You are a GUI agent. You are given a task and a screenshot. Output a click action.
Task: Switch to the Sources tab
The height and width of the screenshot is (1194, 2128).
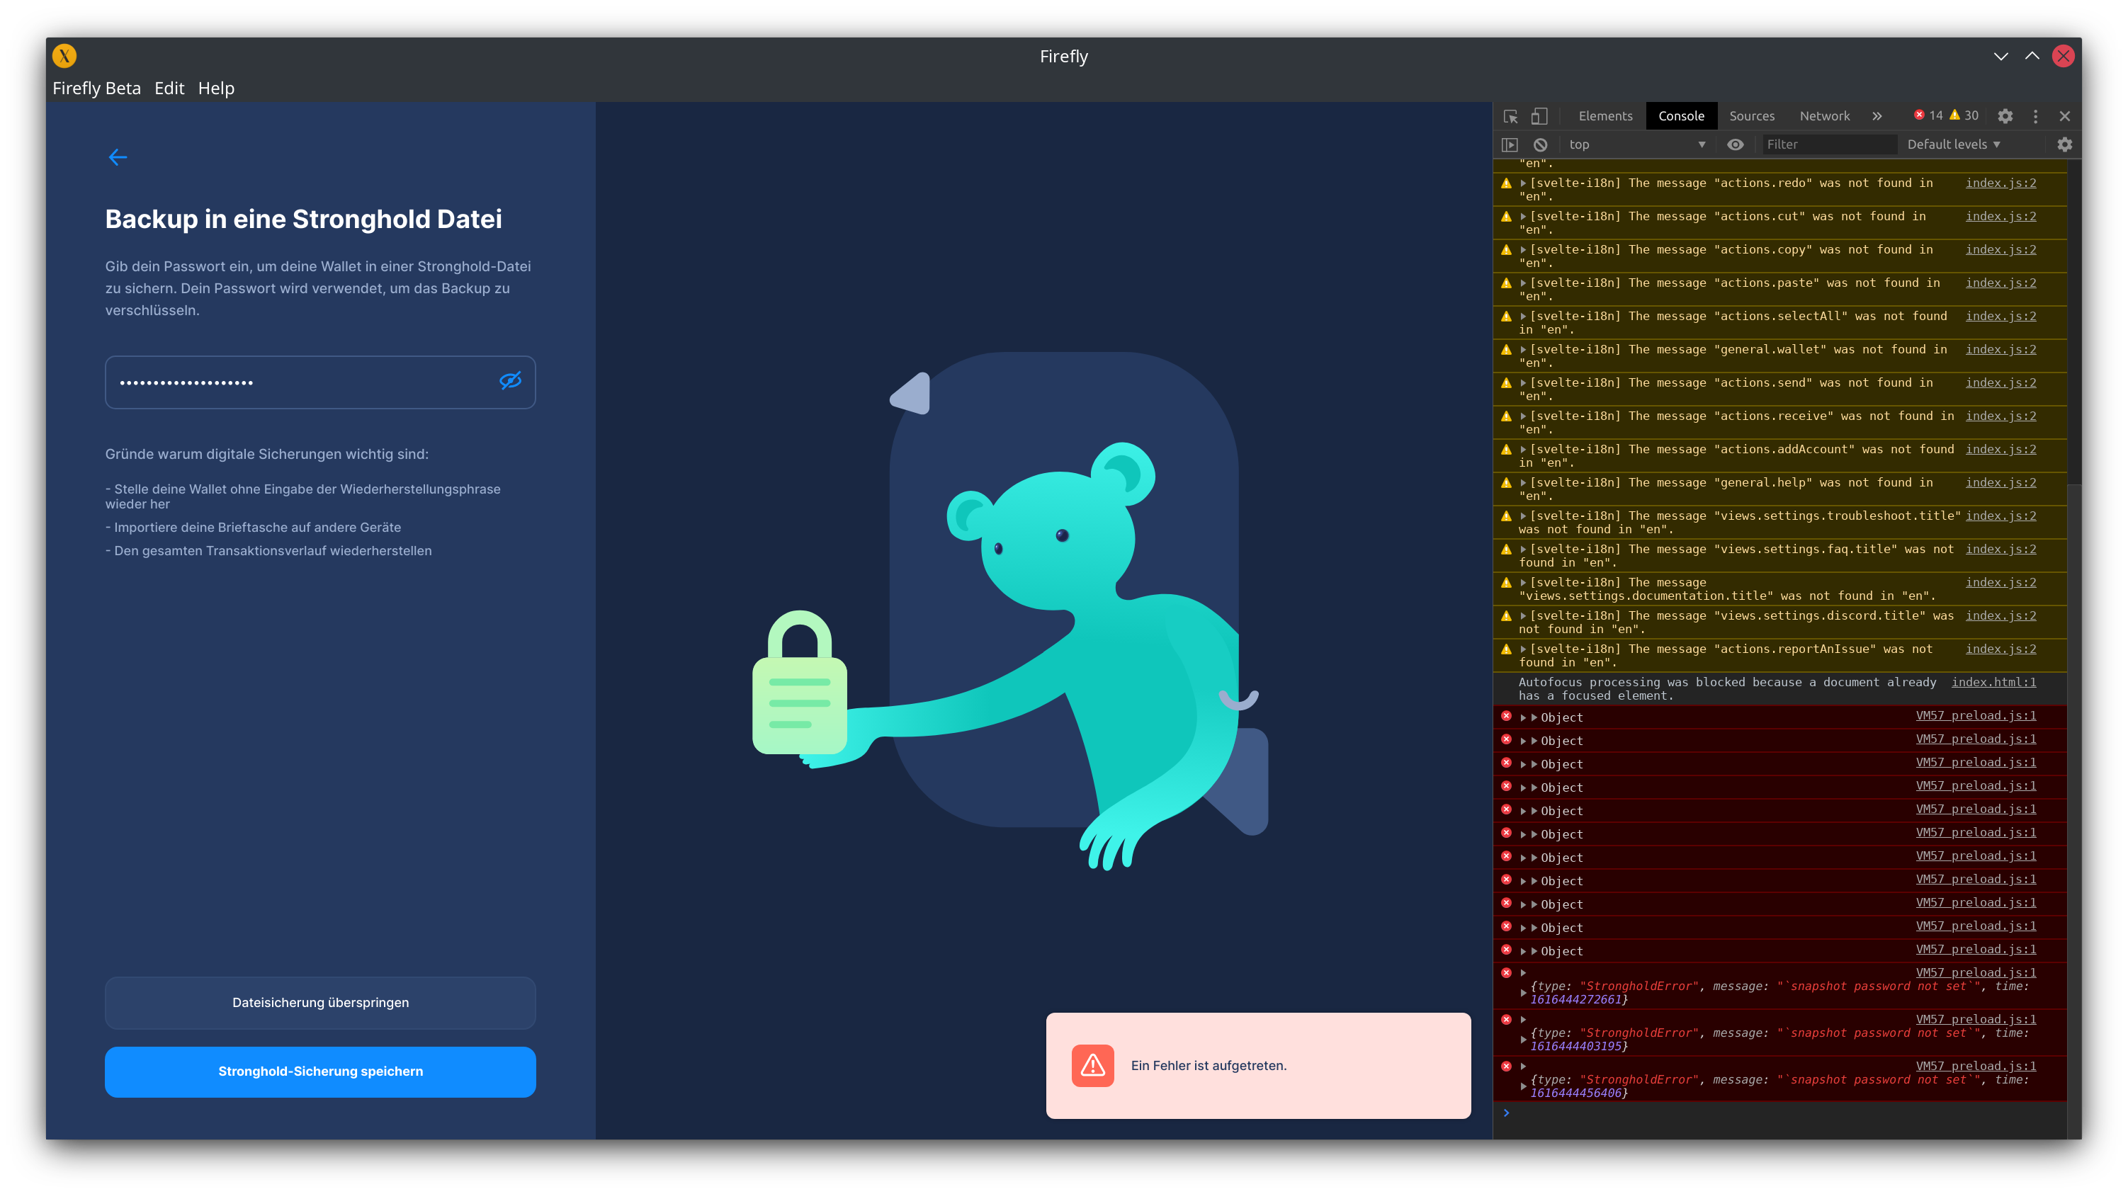click(1752, 115)
